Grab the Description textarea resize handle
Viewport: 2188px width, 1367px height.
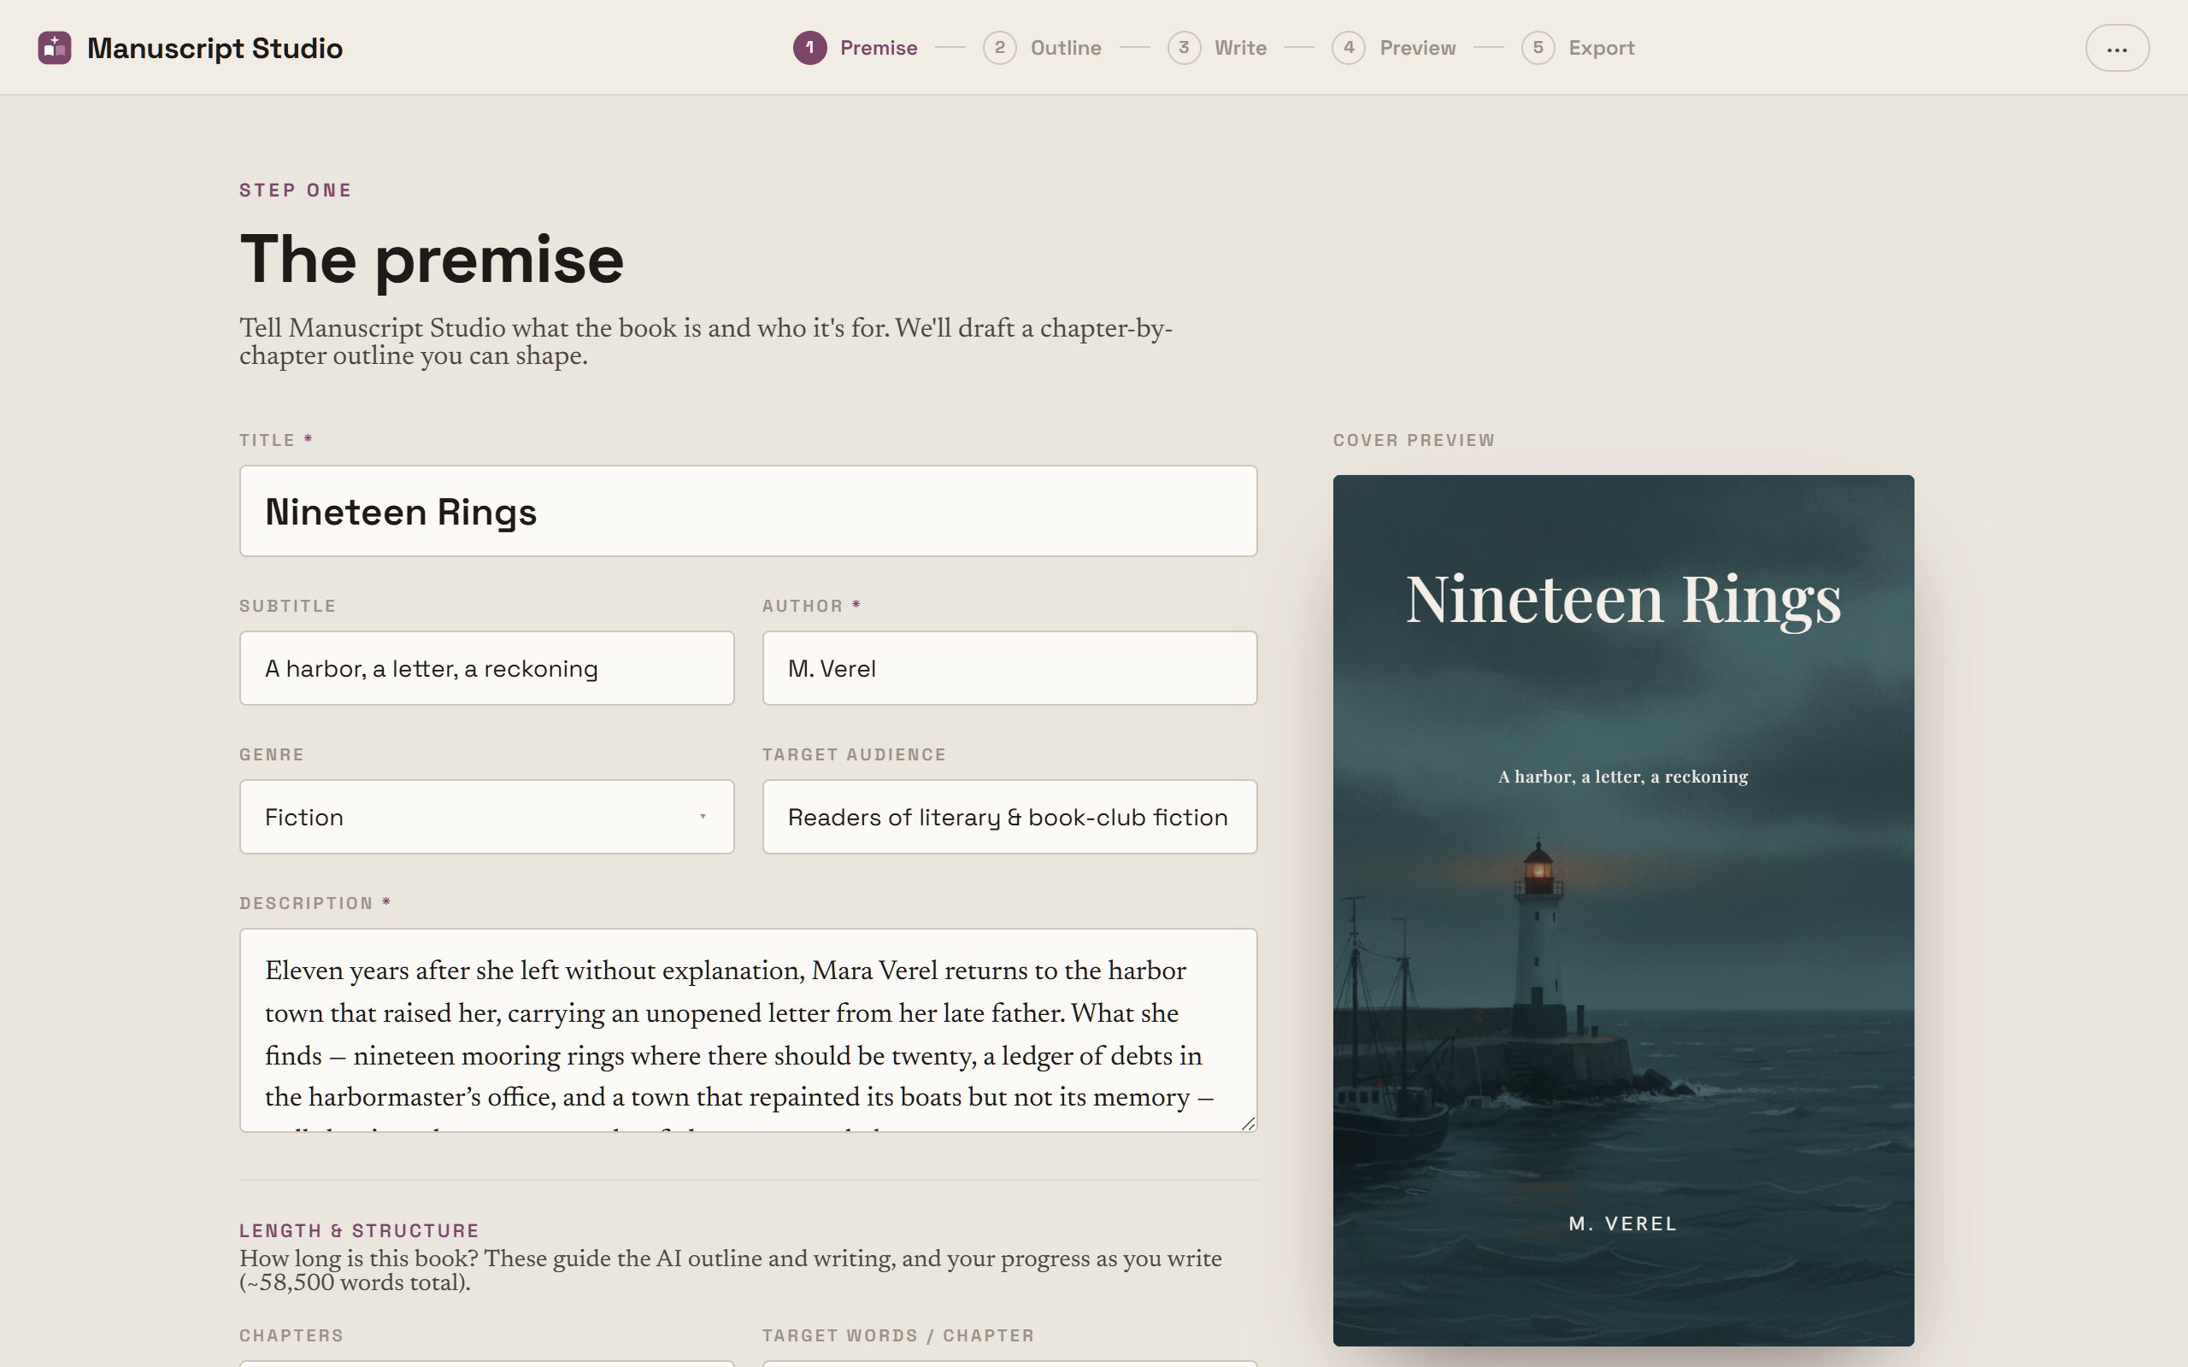(x=1248, y=1123)
